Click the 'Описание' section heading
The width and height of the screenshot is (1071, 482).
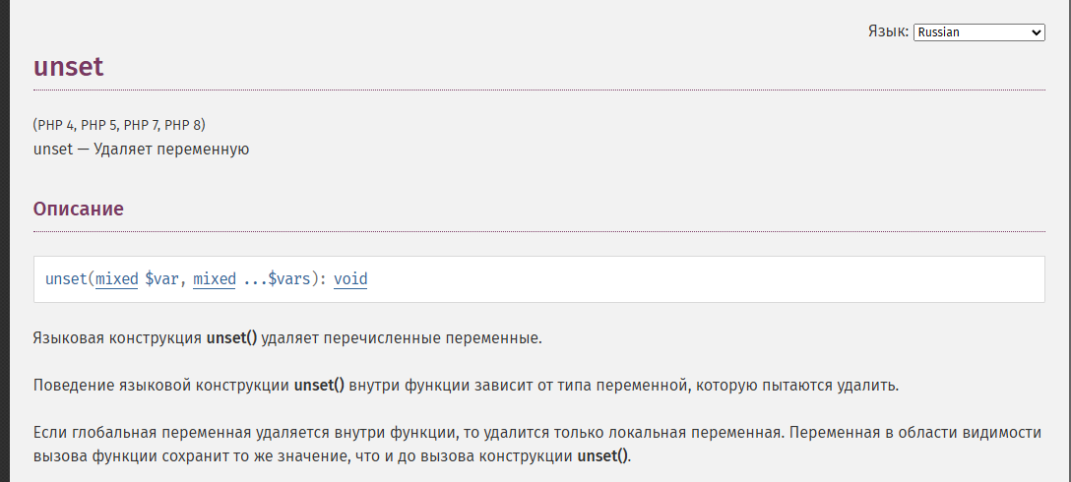pos(79,210)
